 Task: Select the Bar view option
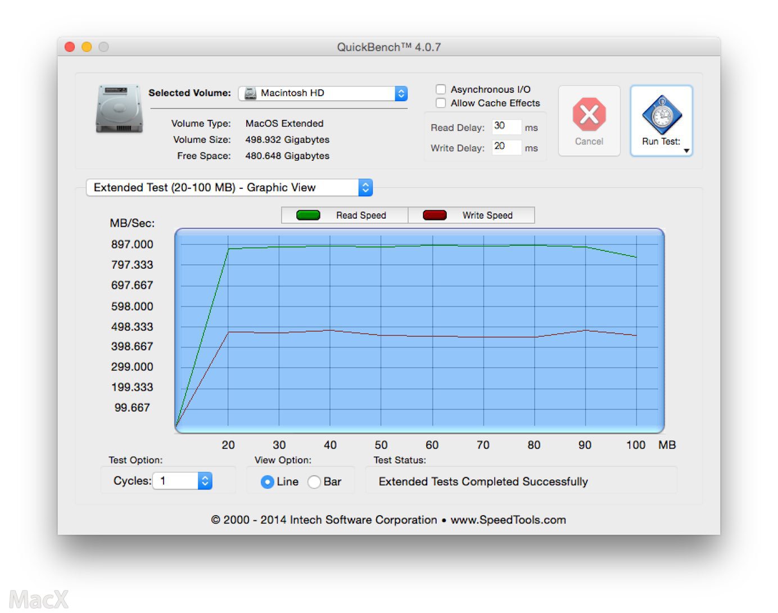(314, 482)
